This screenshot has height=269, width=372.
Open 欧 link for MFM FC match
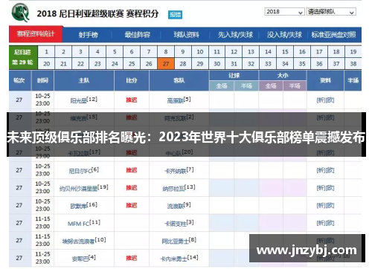pyautogui.click(x=330, y=223)
